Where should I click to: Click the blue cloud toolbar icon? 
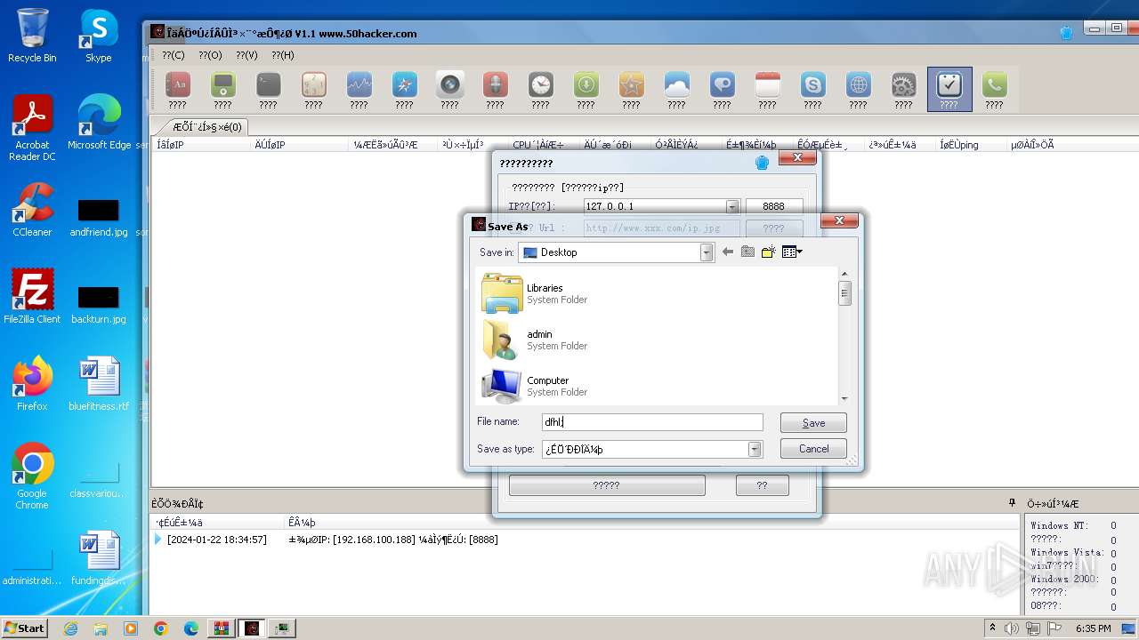pos(676,85)
